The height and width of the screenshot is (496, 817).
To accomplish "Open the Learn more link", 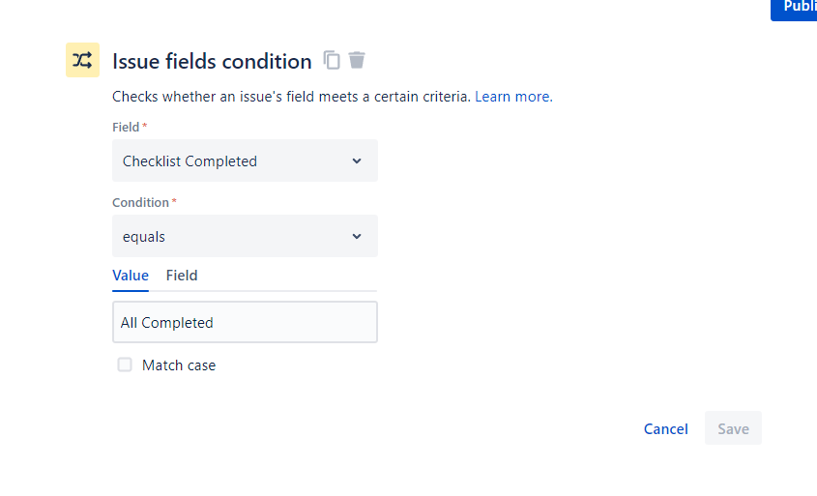I will [513, 97].
